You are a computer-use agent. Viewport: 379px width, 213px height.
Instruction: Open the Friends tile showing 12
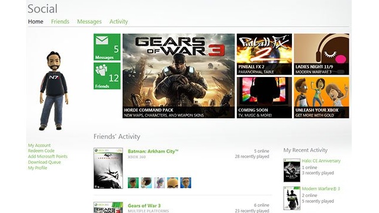click(x=107, y=76)
